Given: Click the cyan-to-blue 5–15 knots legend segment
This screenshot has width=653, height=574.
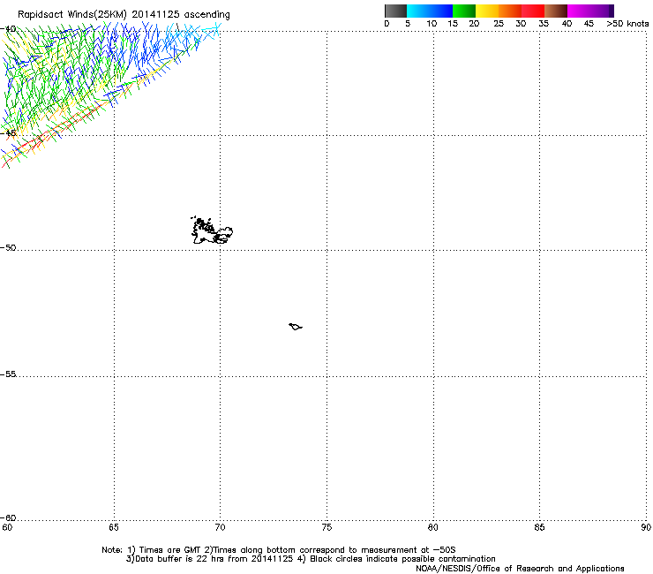Looking at the screenshot, I should 430,11.
